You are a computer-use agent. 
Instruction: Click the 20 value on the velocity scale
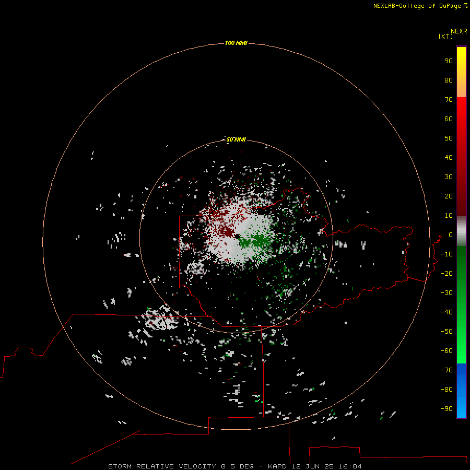pyautogui.click(x=449, y=196)
